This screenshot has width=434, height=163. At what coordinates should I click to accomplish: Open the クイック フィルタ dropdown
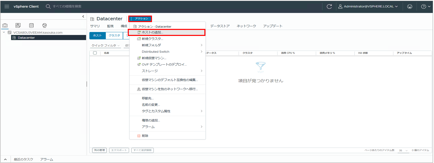click(x=105, y=45)
